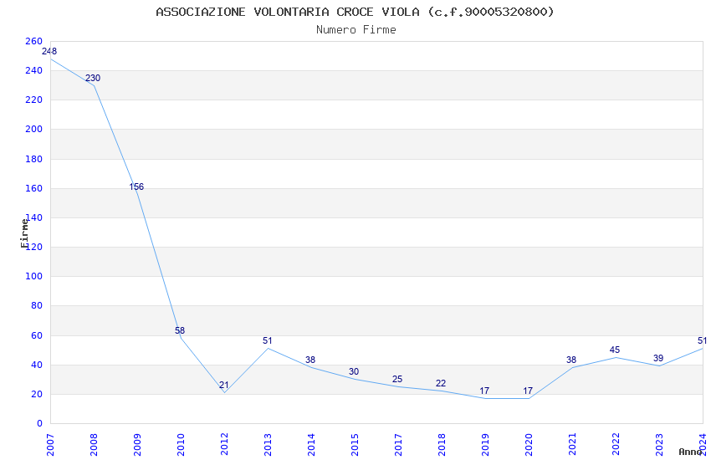Viewport: 711px width, 460px height.
Task: Click the x-axis year '2014'
Action: click(x=311, y=445)
